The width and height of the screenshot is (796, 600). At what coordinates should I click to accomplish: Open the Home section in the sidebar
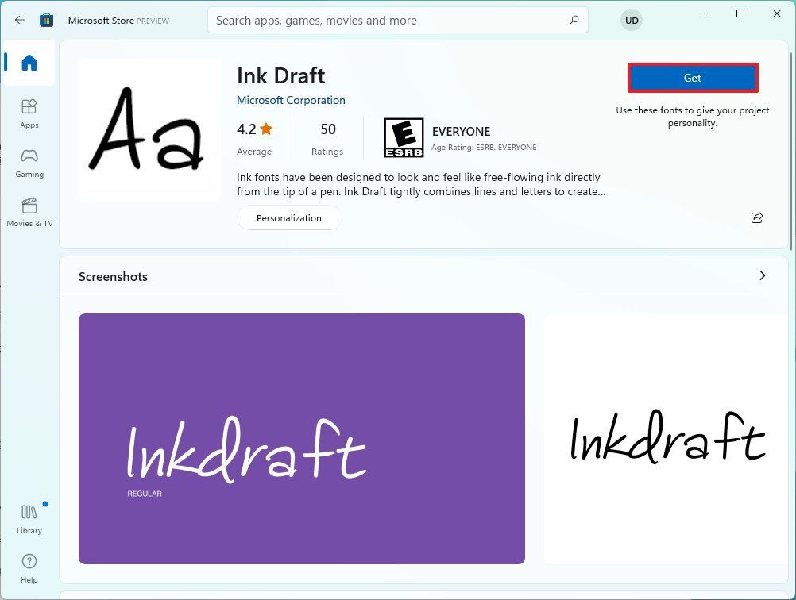point(29,63)
